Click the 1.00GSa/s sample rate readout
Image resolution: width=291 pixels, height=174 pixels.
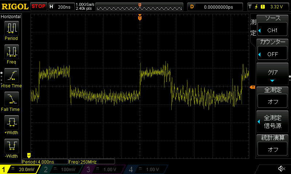85,4
